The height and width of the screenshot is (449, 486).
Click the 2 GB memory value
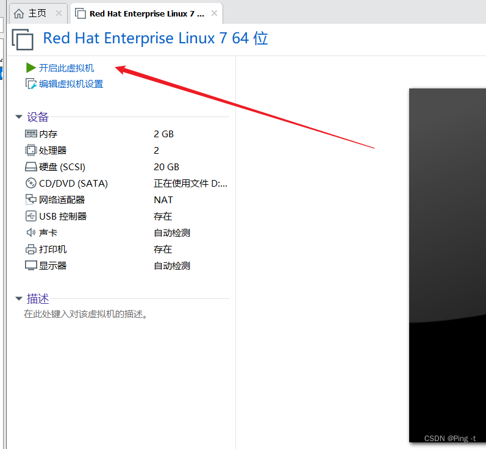tap(163, 134)
